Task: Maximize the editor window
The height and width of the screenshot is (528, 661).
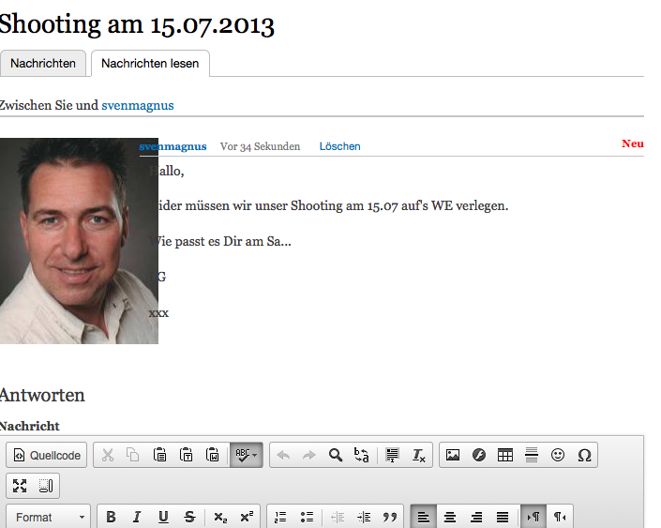Action: pos(20,486)
